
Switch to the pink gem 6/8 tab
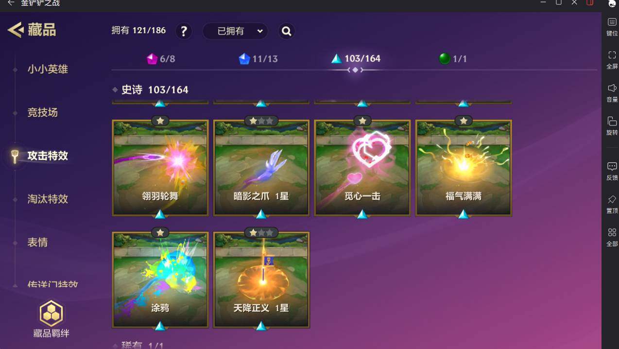[161, 59]
